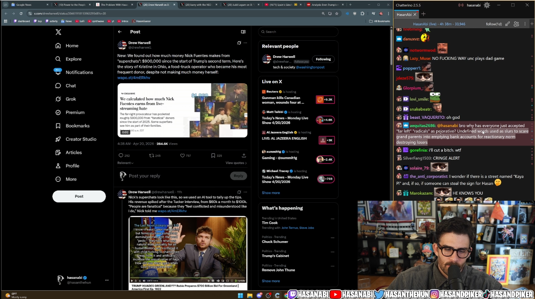Open Profile in X sidebar
Viewport: 535px width, 299px height.
67,166
